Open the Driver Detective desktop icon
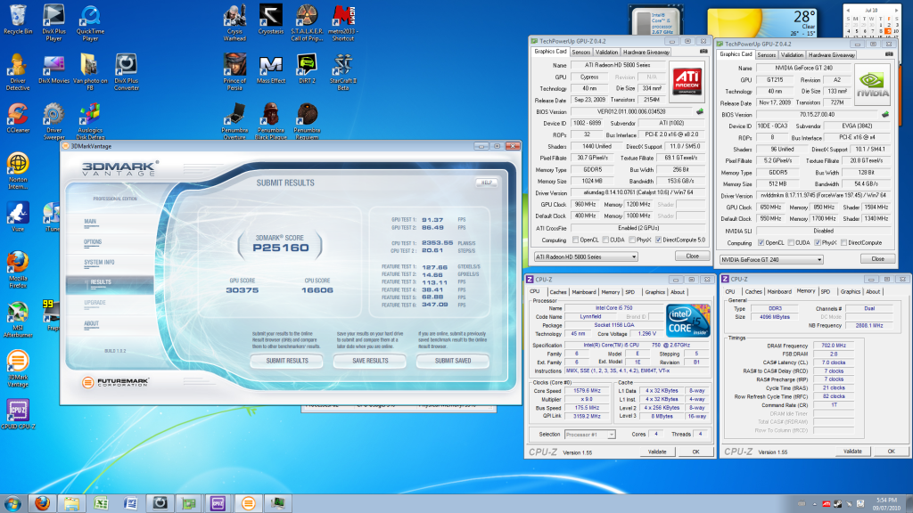The width and height of the screenshot is (913, 513). click(18, 73)
